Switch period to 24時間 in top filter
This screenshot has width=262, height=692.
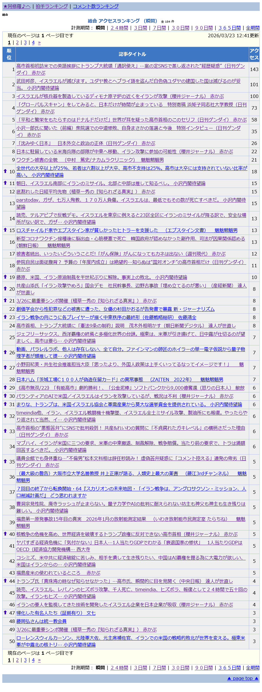tap(119, 28)
